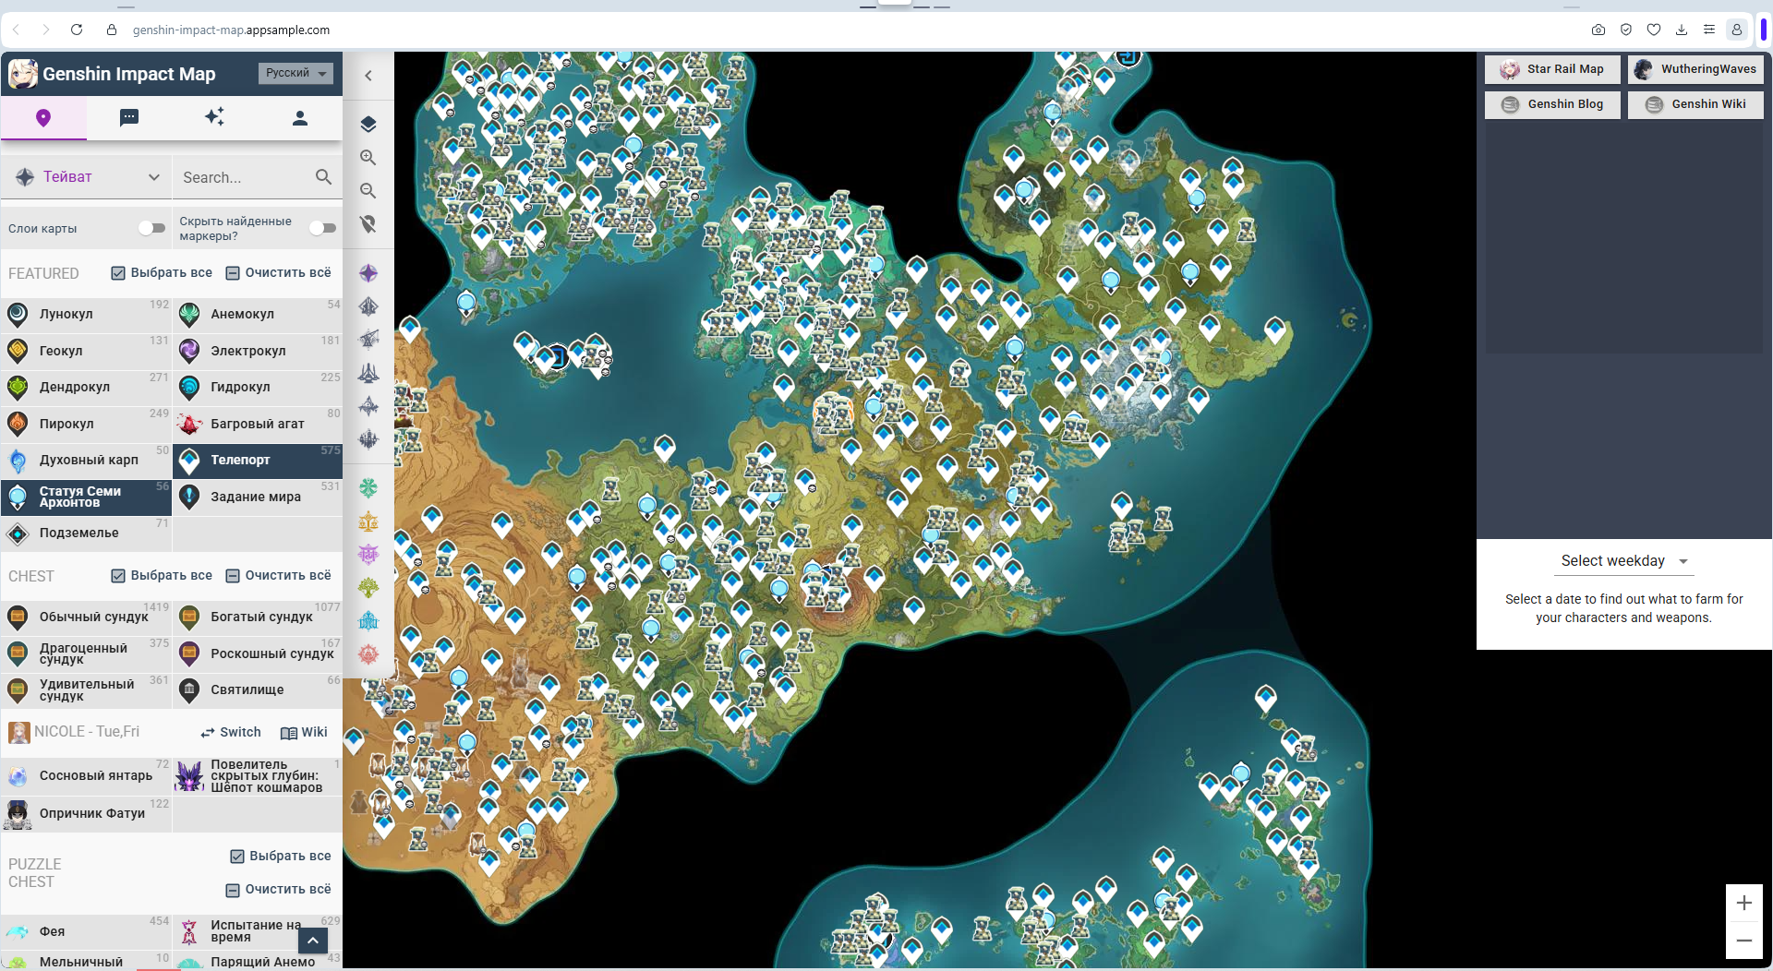Image resolution: width=1773 pixels, height=971 pixels.
Task: Click the plus zoom button on map
Action: 1744,904
